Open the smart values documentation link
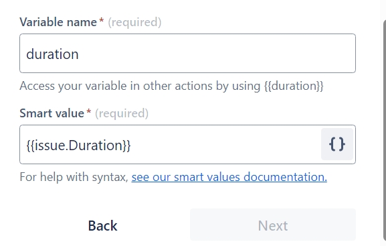 coord(229,177)
